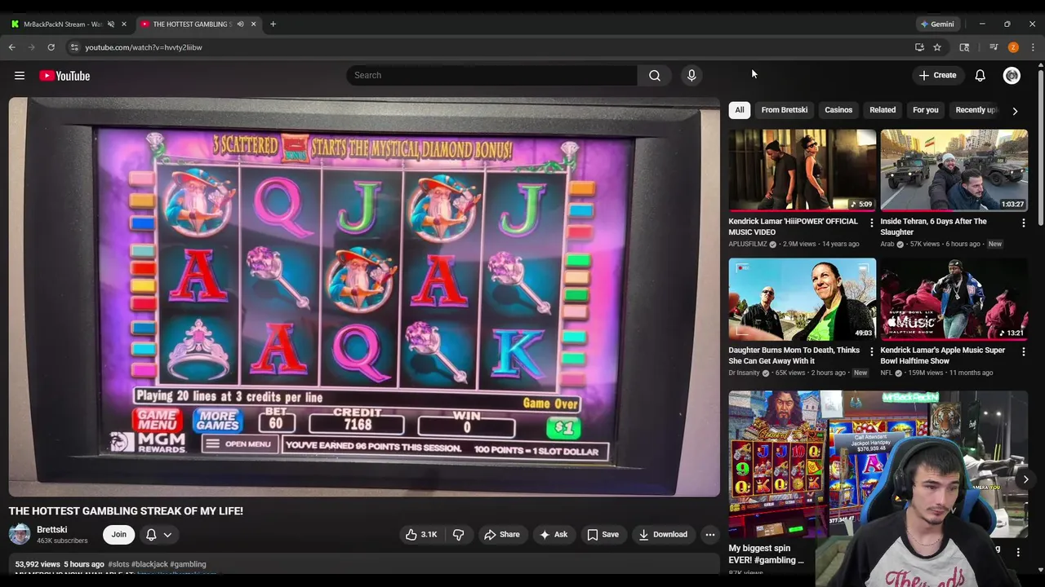Image resolution: width=1045 pixels, height=587 pixels.
Task: Close the MrBackPackN Stream tab
Action: 124,24
